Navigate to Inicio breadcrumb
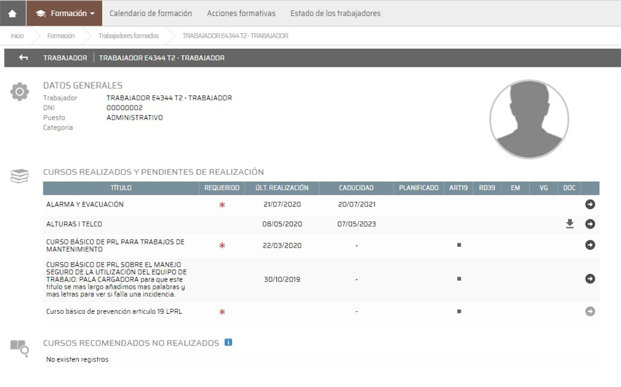 point(17,36)
